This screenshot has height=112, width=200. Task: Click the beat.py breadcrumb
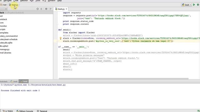[x=14, y=5]
